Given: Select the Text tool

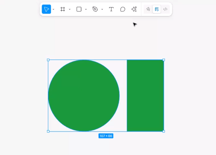Looking at the screenshot, I should tap(111, 9).
